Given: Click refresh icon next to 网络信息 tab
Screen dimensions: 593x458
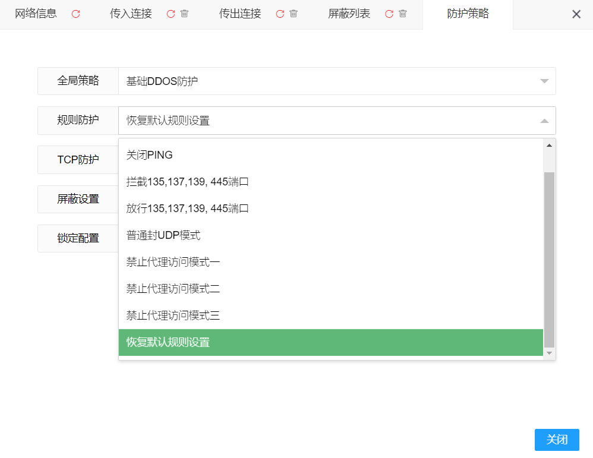Looking at the screenshot, I should (75, 14).
